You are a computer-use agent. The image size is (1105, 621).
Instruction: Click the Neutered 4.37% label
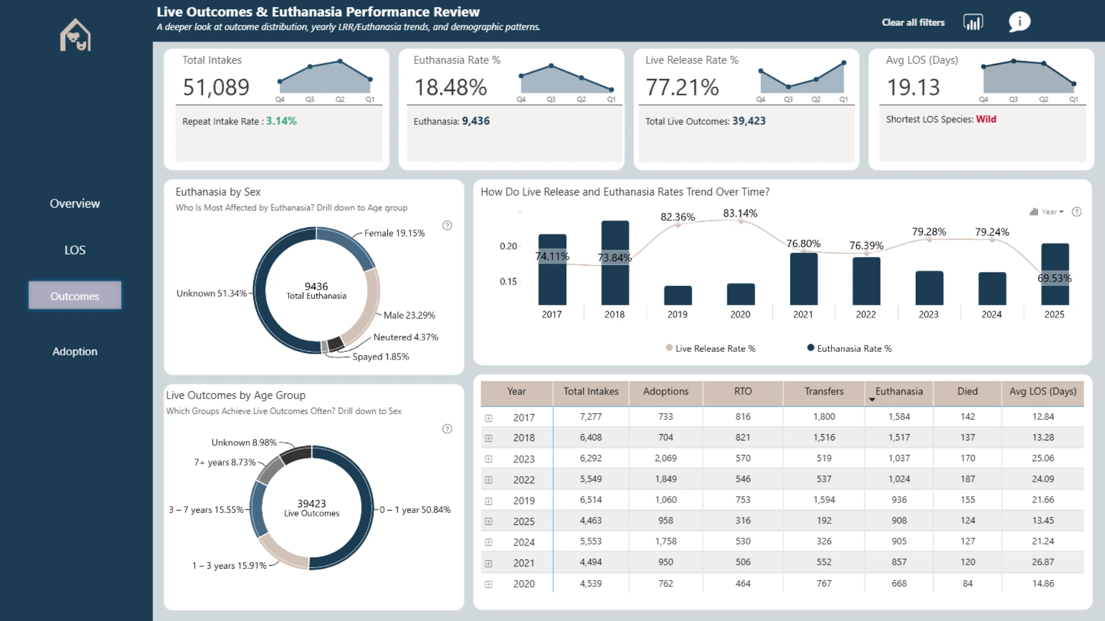tap(406, 337)
